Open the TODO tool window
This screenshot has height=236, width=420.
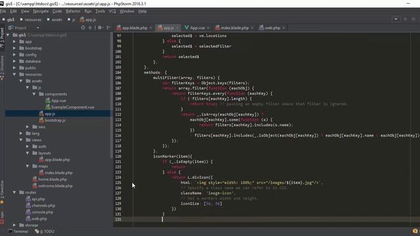coord(45,231)
